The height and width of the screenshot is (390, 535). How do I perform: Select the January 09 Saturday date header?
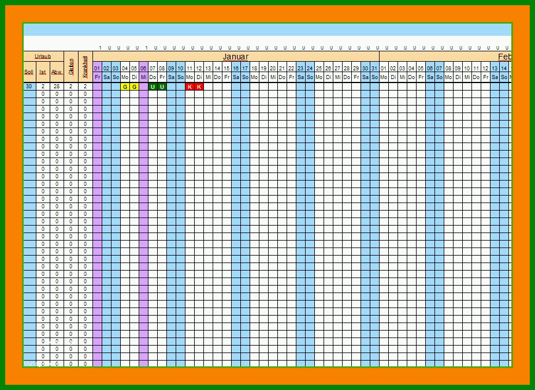click(x=171, y=68)
